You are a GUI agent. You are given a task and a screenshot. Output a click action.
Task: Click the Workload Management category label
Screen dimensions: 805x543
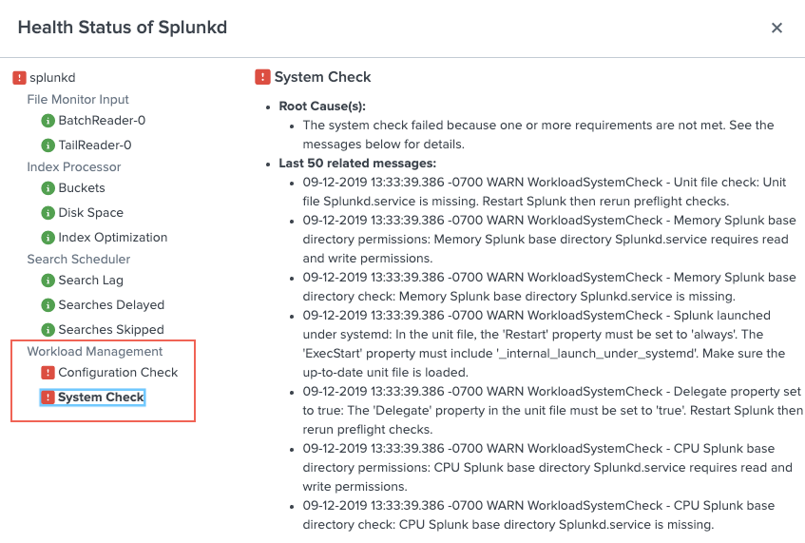tap(95, 352)
